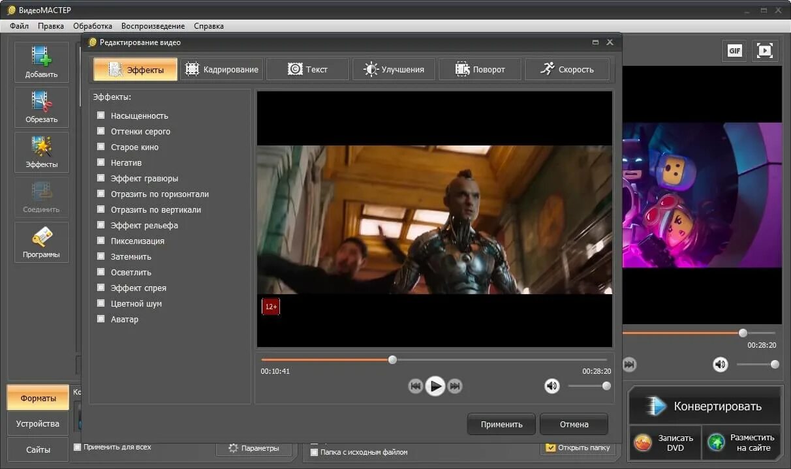Switch to Кадрирование tab
The height and width of the screenshot is (469, 791).
(221, 69)
